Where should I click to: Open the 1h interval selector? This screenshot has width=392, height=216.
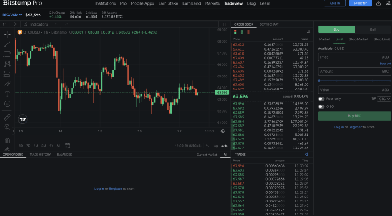(x=5, y=24)
